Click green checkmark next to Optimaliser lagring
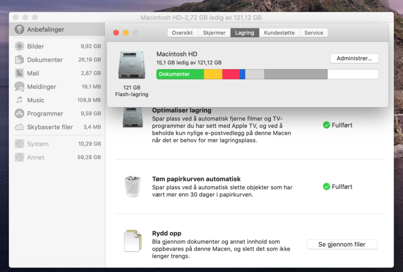The width and height of the screenshot is (403, 272). 326,125
